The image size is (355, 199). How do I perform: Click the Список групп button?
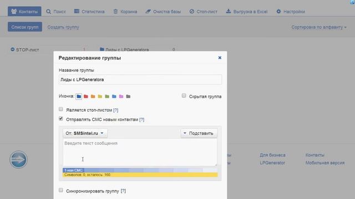click(25, 27)
